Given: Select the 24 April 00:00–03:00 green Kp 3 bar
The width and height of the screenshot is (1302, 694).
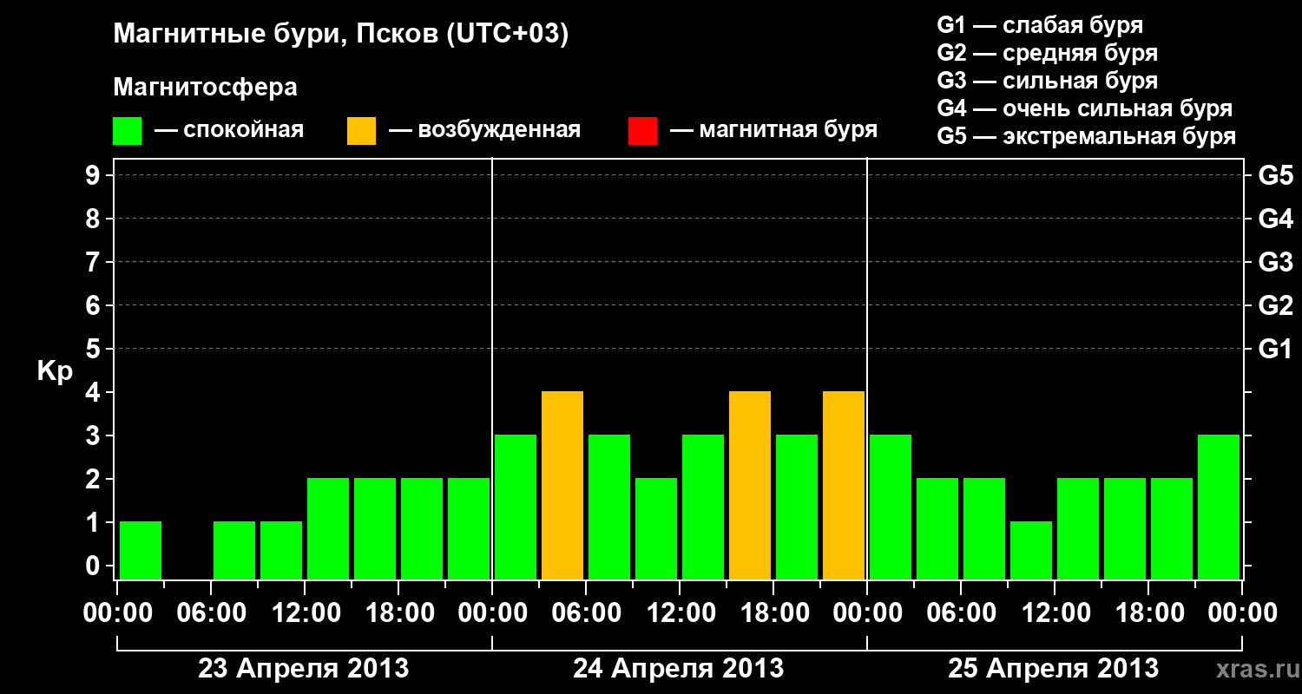Looking at the screenshot, I should click(516, 507).
